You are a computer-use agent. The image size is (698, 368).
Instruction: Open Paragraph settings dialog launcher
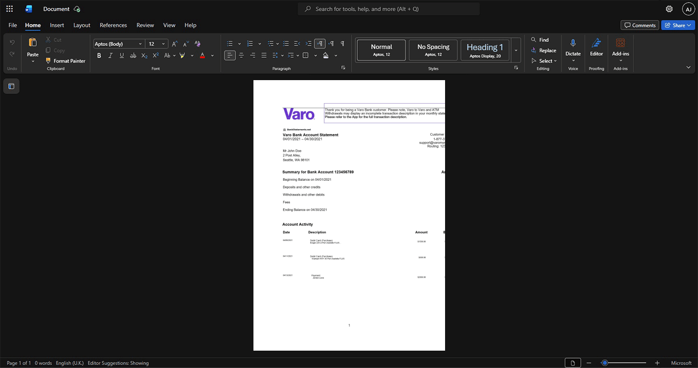[343, 68]
